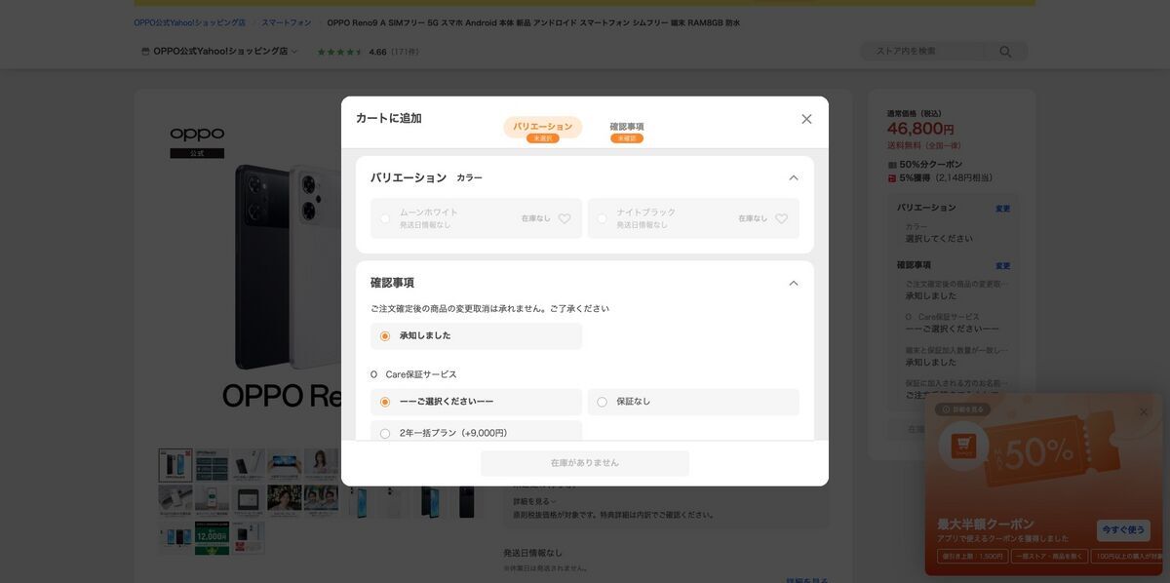Image resolution: width=1170 pixels, height=583 pixels.
Task: Focus the ストア内を検索 input field
Action: [x=924, y=52]
